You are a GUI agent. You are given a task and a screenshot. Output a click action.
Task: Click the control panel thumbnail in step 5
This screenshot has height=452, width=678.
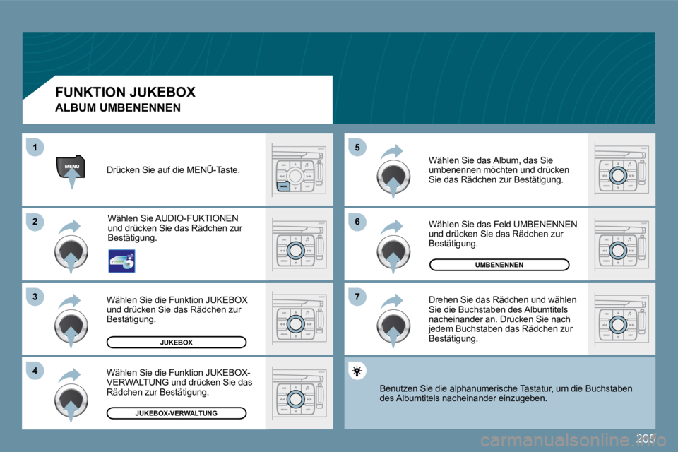[621, 170]
